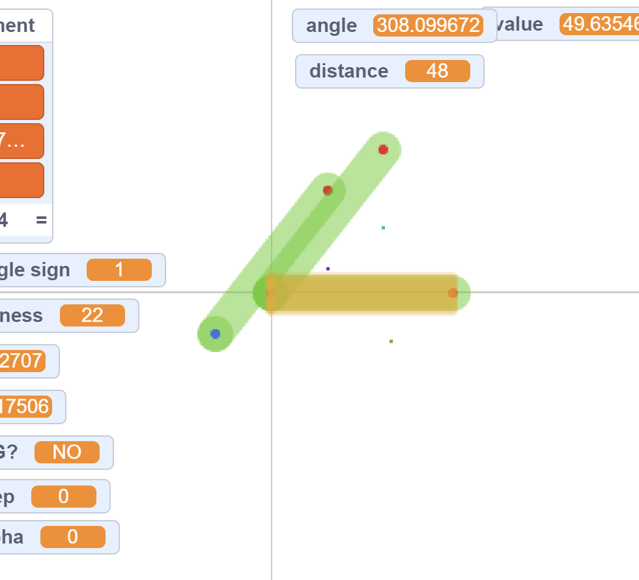
Task: Click the monitor showing 2707
Action: [x=29, y=361]
